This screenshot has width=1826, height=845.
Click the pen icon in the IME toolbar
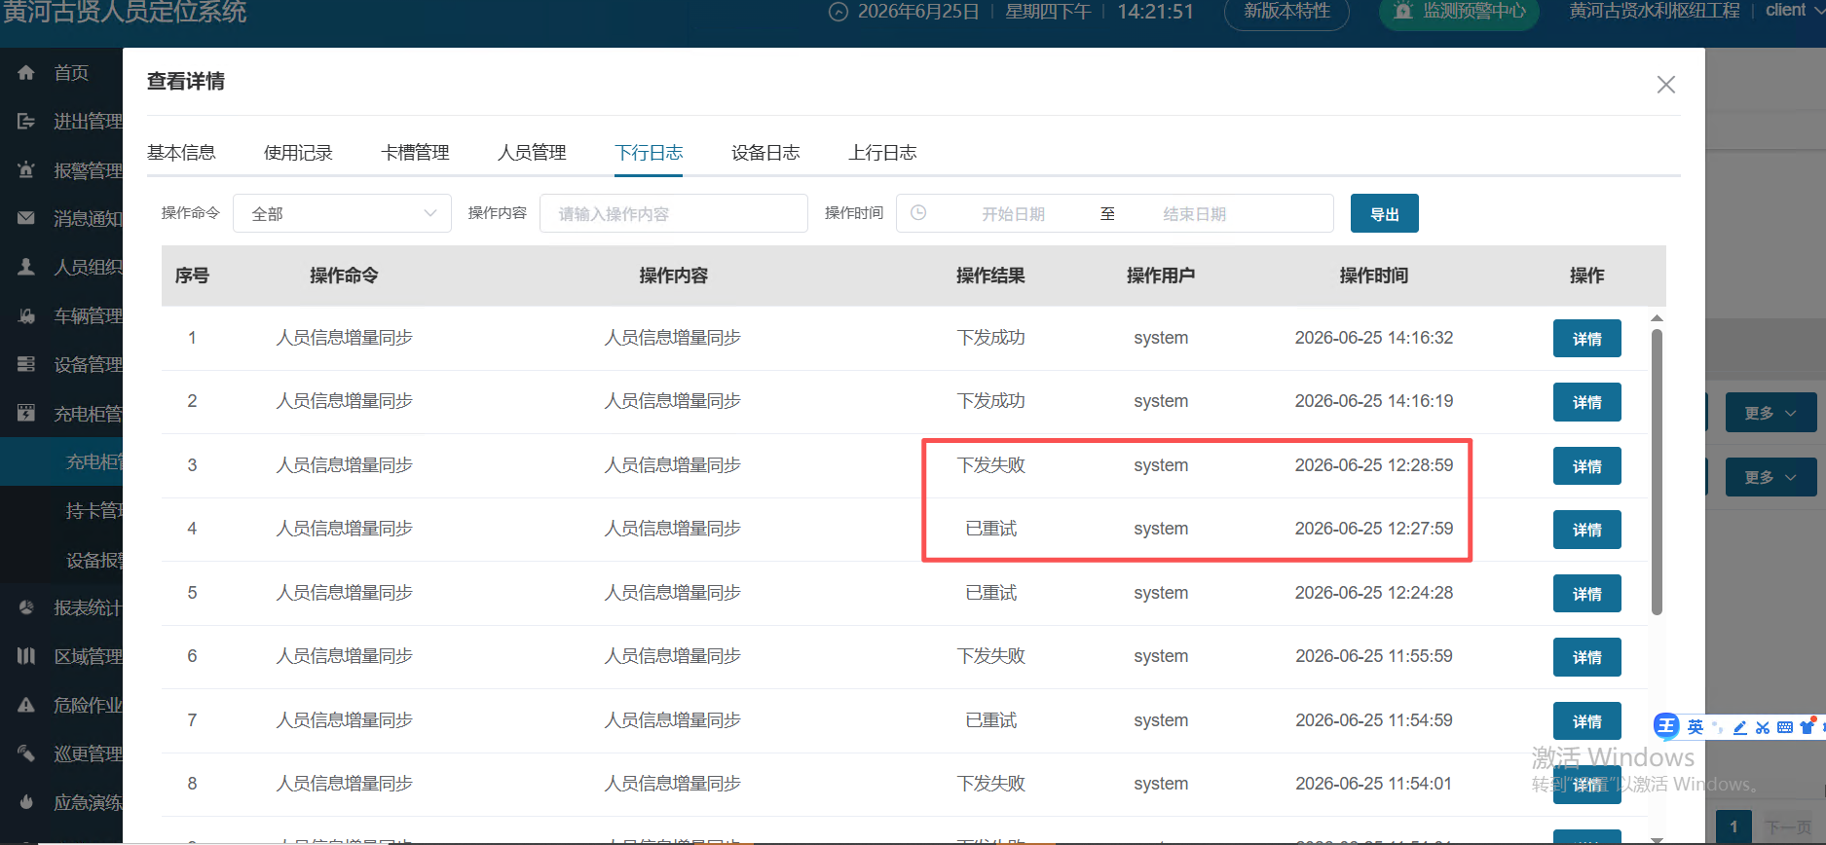(1739, 727)
